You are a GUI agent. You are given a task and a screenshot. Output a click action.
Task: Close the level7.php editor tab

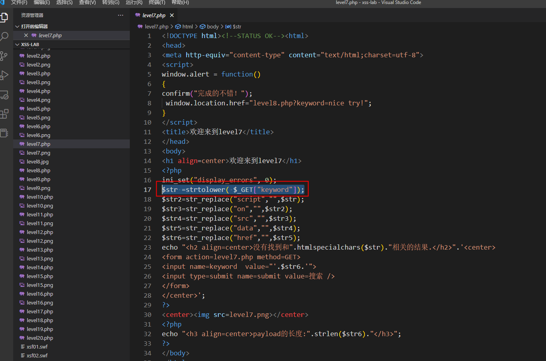[x=172, y=15]
